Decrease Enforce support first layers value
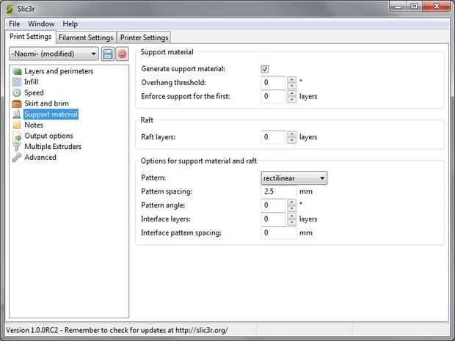Viewport: 455px width, 341px height. click(291, 100)
